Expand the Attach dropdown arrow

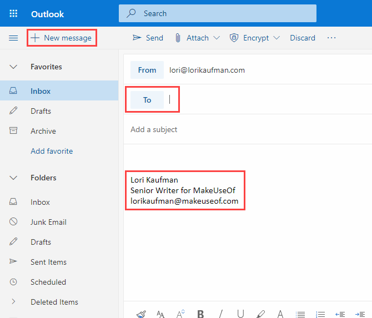click(x=217, y=38)
